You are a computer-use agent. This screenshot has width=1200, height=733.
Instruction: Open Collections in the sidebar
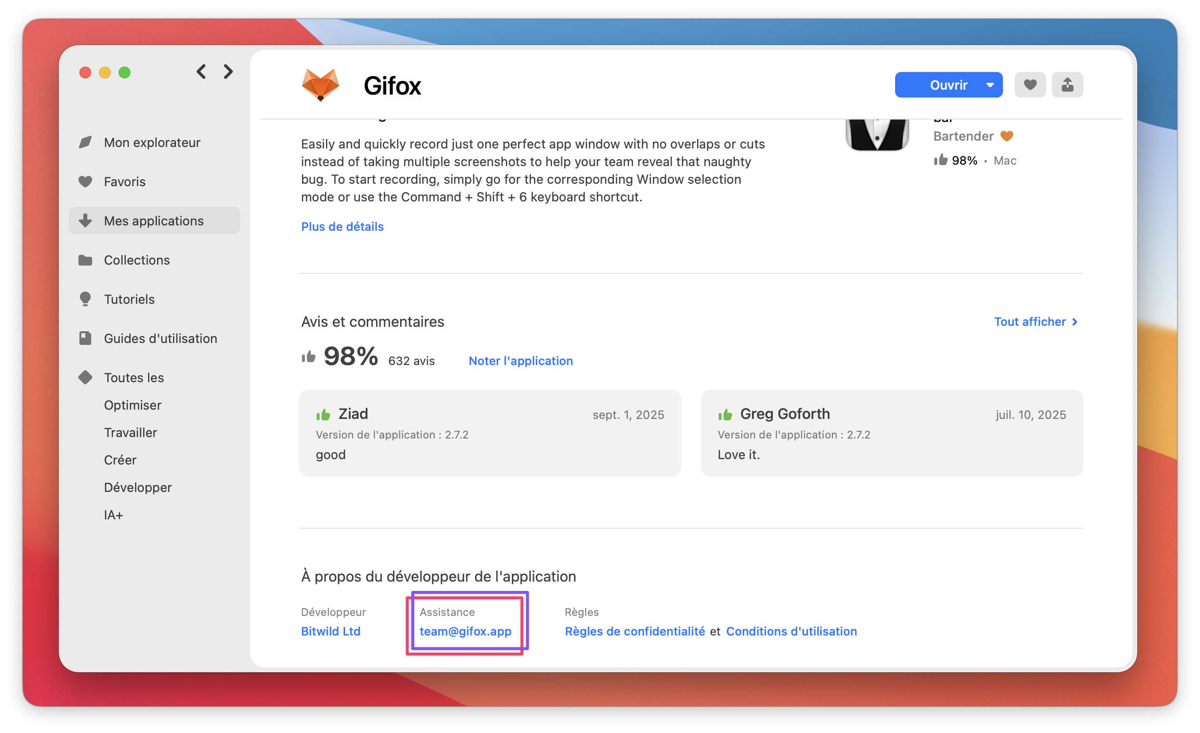click(x=154, y=260)
